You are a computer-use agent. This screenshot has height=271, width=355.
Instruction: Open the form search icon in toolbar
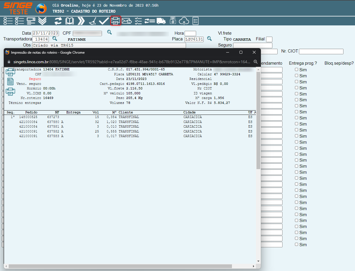pyautogui.click(x=31, y=21)
